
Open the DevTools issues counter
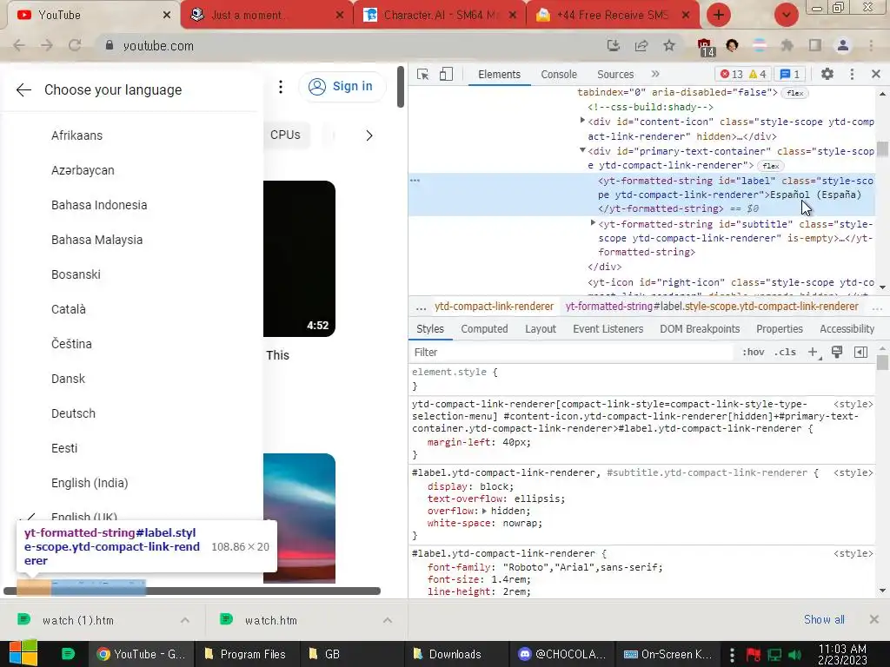coord(789,75)
